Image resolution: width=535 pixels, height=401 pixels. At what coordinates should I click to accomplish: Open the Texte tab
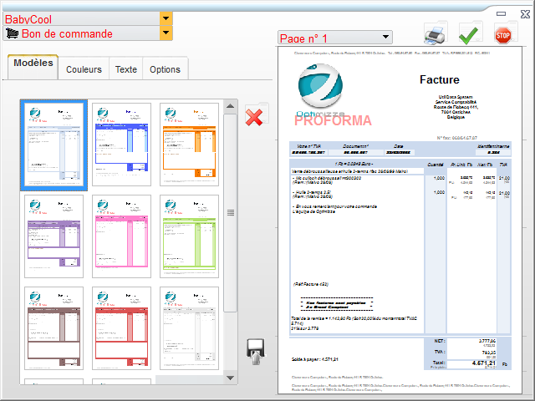tap(126, 69)
